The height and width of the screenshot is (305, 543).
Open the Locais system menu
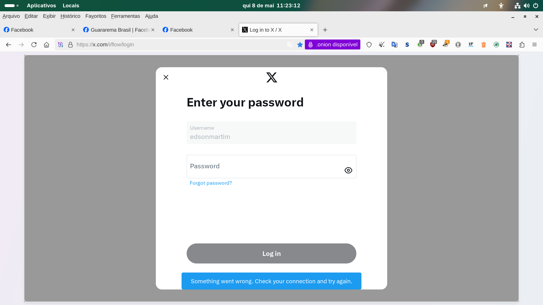[71, 6]
